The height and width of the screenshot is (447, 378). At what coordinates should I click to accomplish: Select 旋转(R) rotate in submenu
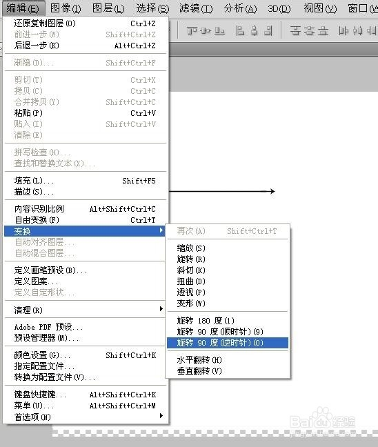[228, 259]
